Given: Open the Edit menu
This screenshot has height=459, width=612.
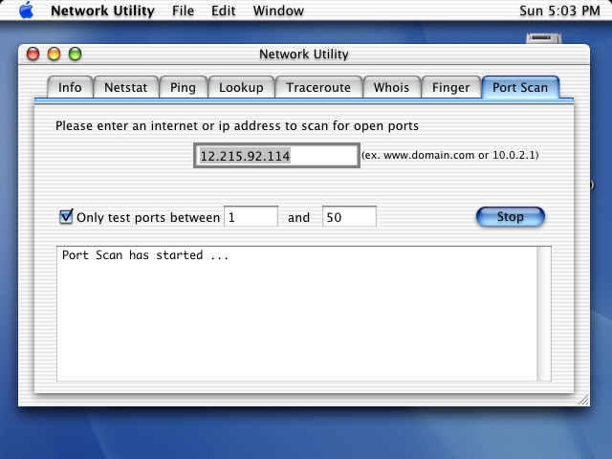Looking at the screenshot, I should (223, 11).
